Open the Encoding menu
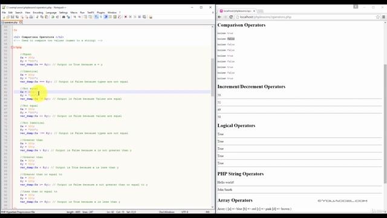Screen dimensions: 387x218 coord(38,12)
